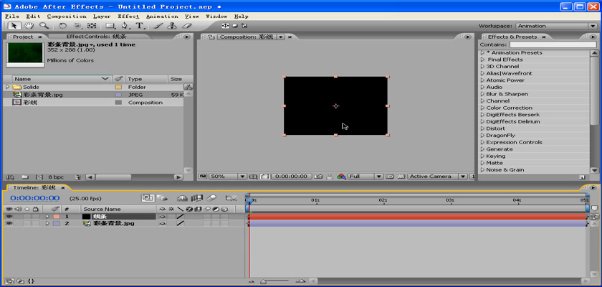Select the Clone Stamp tool
This screenshot has height=287, width=602.
tap(172, 26)
